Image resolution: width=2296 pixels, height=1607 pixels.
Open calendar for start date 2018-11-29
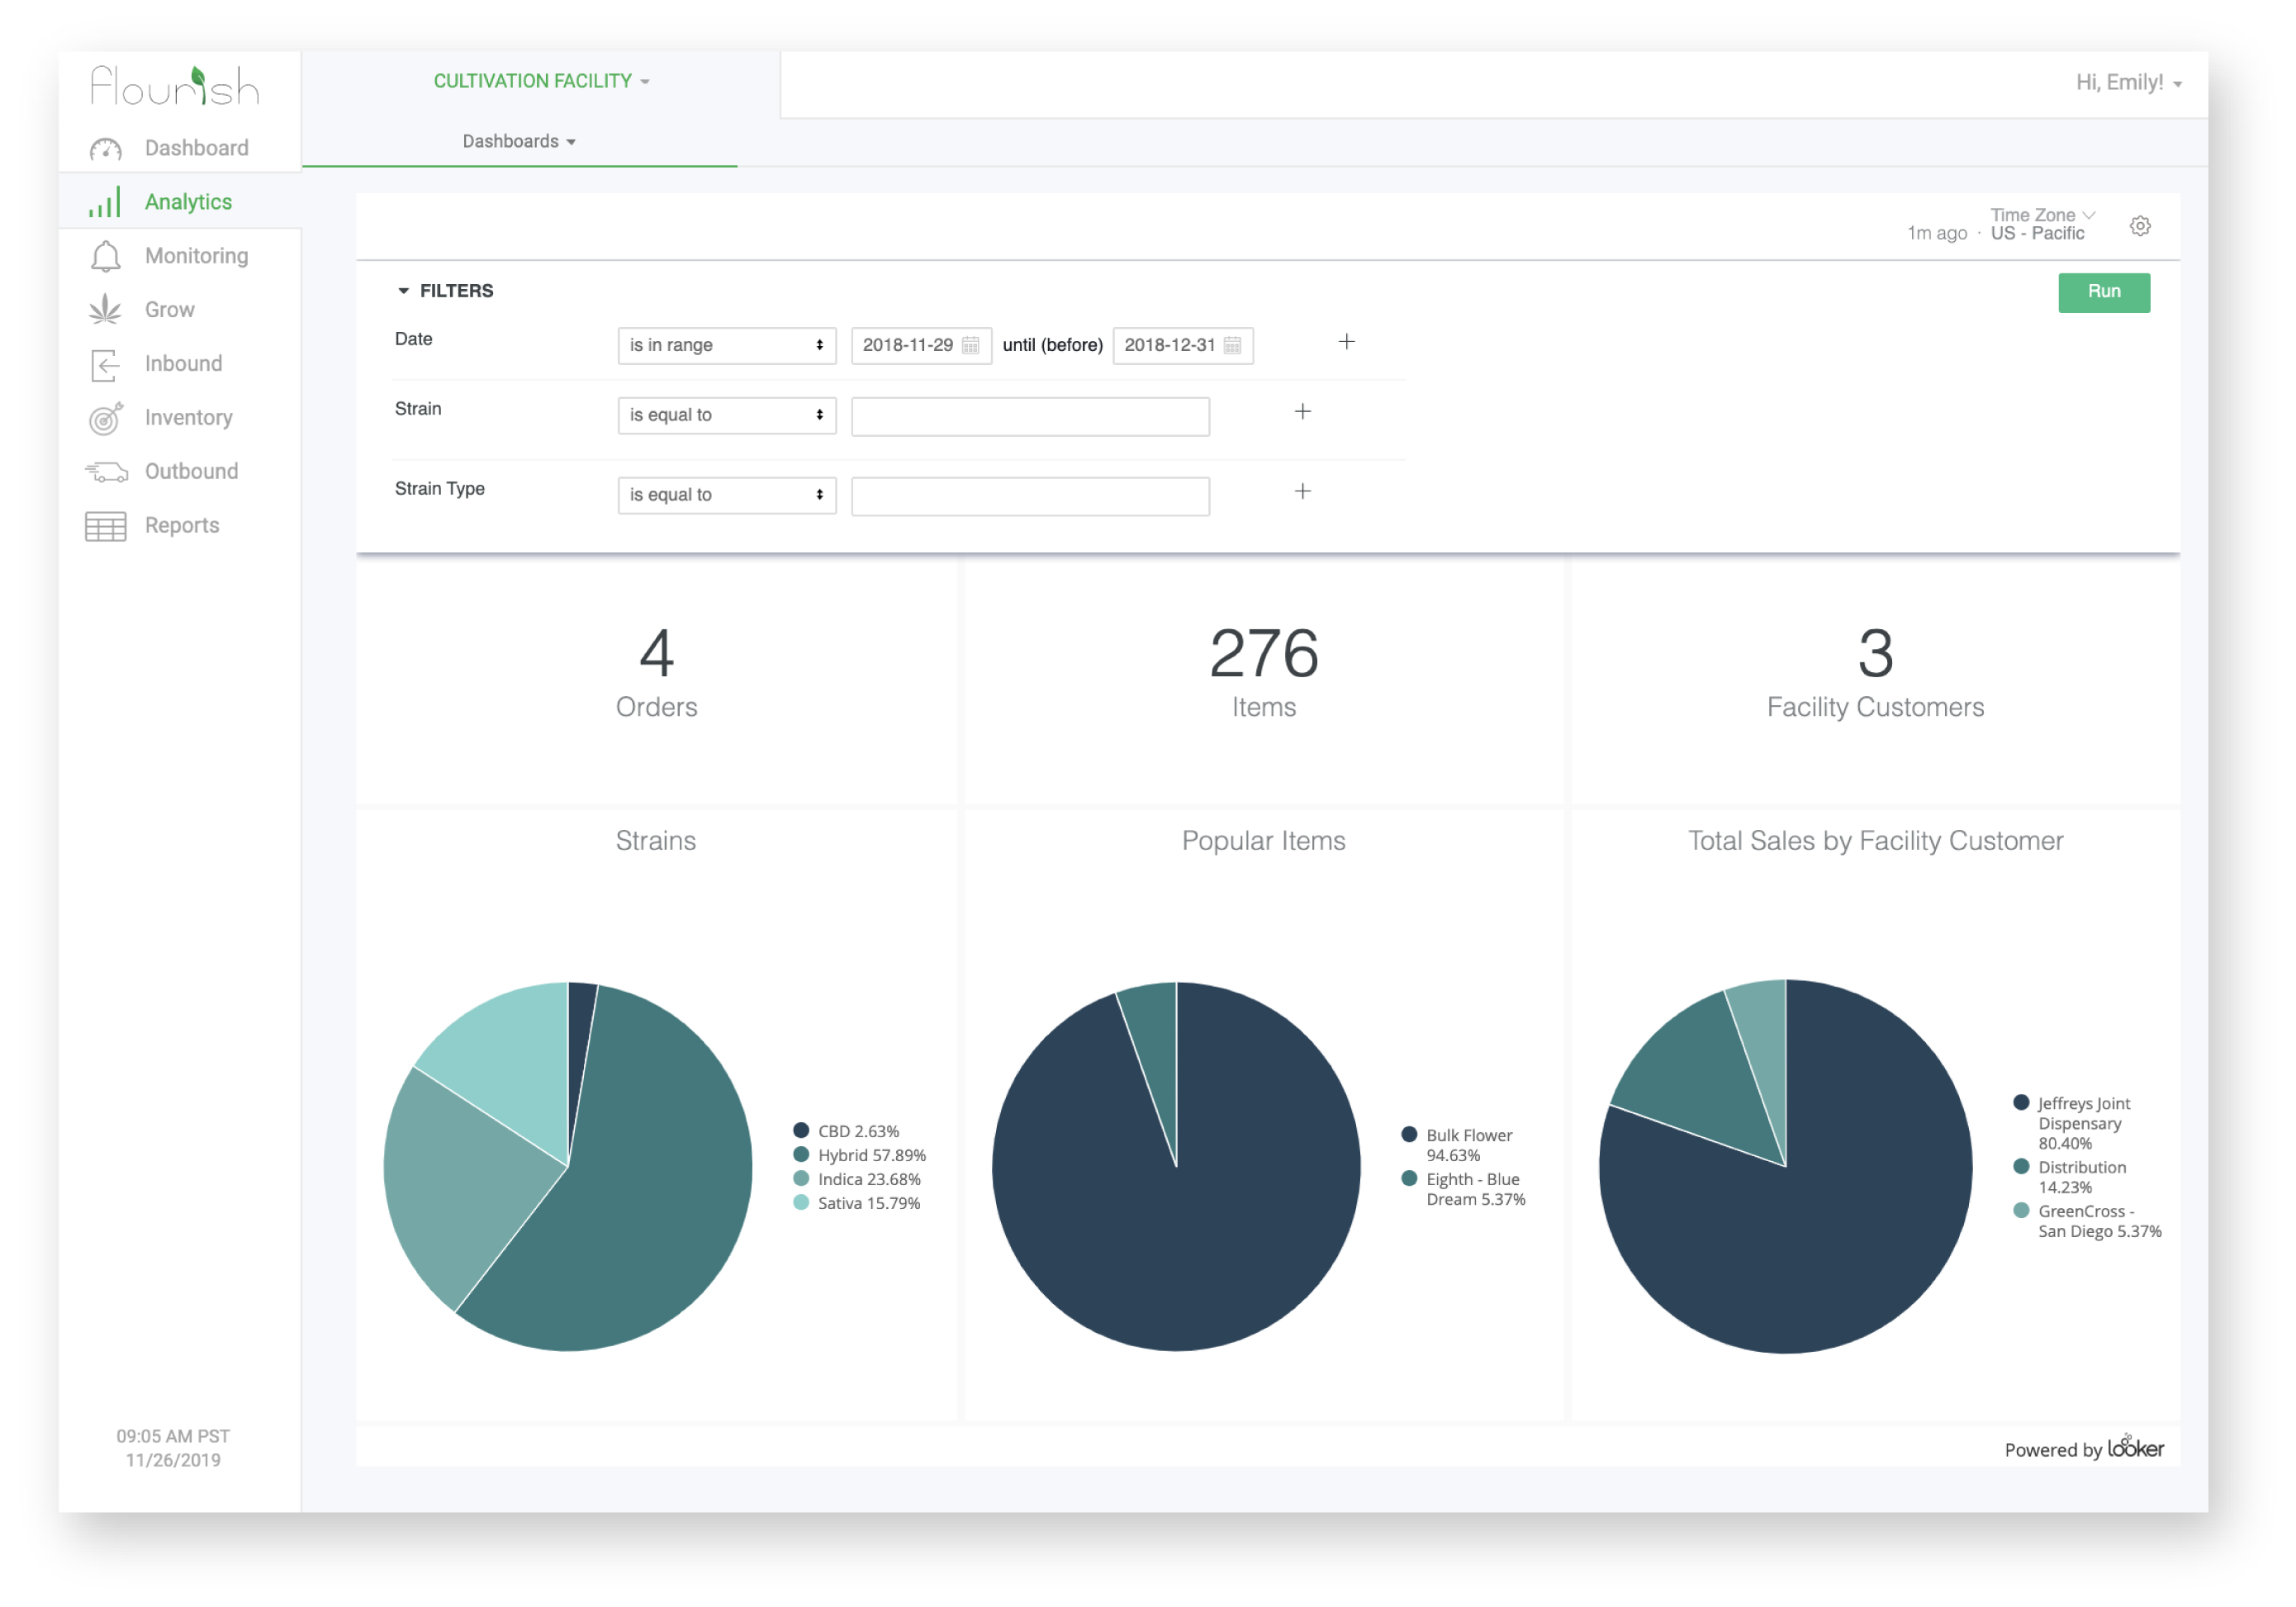pos(969,345)
